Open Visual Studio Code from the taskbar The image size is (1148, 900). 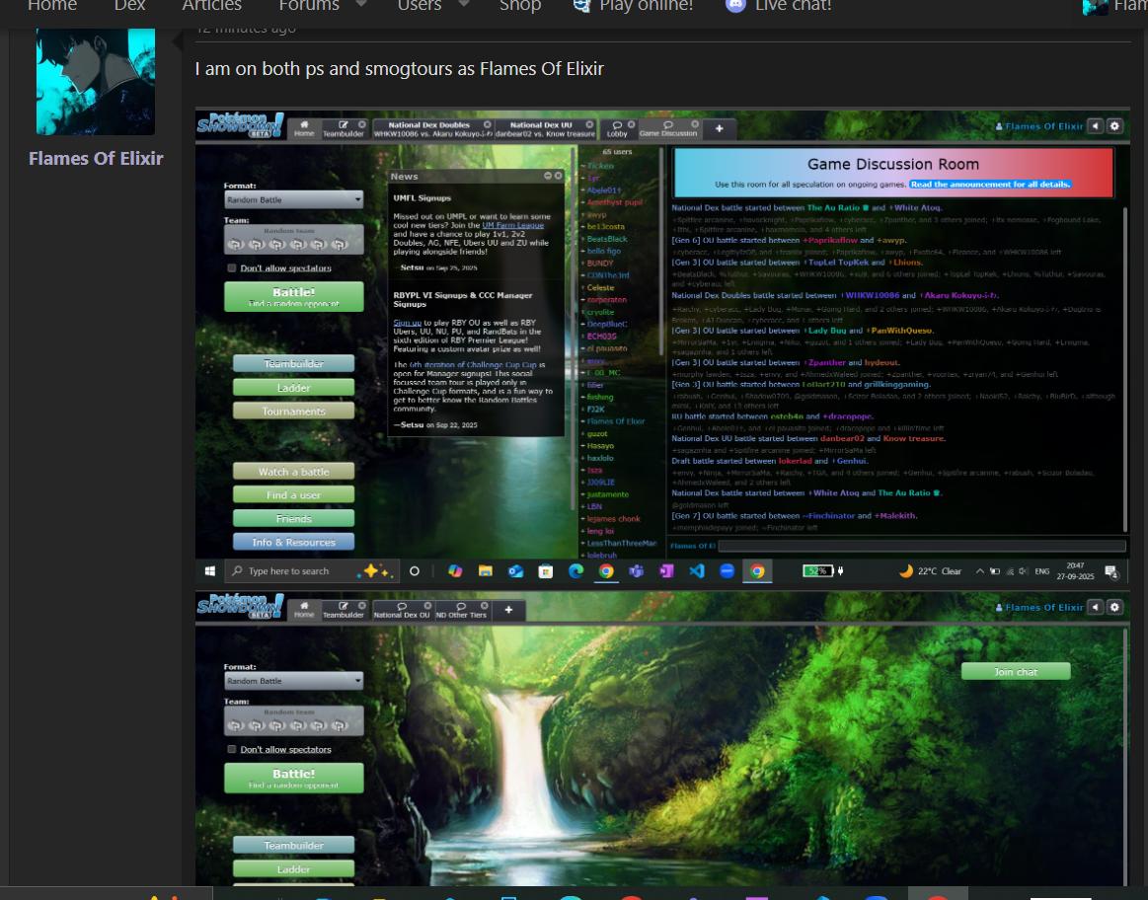(696, 571)
